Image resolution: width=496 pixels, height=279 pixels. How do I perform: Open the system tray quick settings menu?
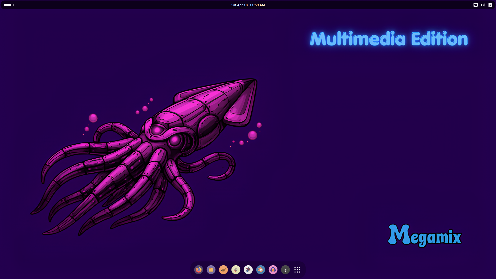[483, 5]
